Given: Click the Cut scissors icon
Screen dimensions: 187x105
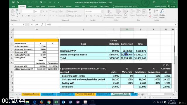Looking at the screenshot, I should coord(17,10).
